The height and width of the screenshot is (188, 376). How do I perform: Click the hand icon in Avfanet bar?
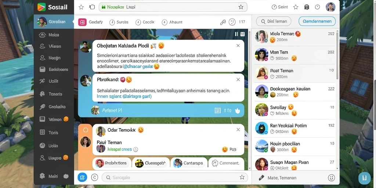click(x=238, y=111)
